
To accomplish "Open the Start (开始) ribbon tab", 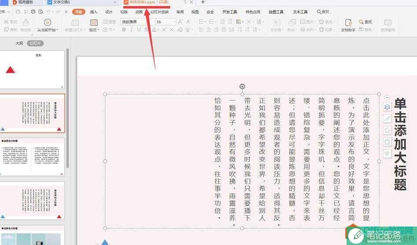I will (x=79, y=12).
